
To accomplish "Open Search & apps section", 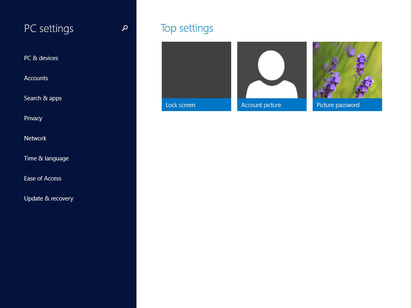I will coord(43,98).
